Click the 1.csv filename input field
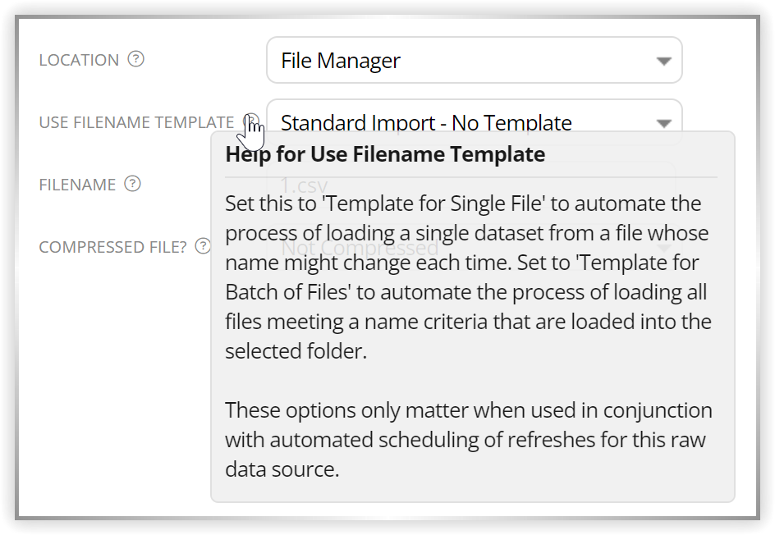 pos(471,185)
